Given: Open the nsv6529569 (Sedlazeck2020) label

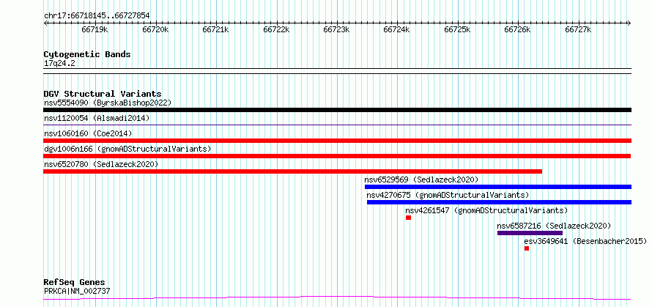Looking at the screenshot, I should [422, 180].
